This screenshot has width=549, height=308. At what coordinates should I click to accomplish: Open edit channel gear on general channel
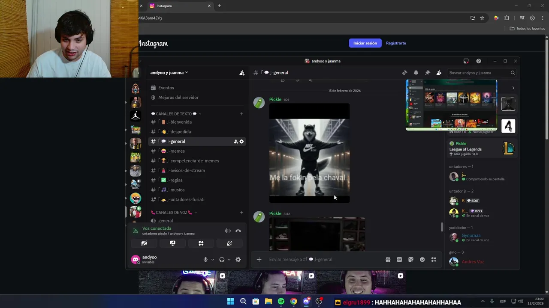pyautogui.click(x=241, y=142)
